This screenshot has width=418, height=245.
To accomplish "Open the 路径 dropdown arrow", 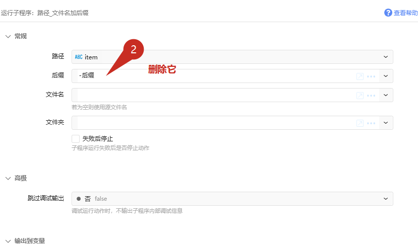I will click(385, 57).
